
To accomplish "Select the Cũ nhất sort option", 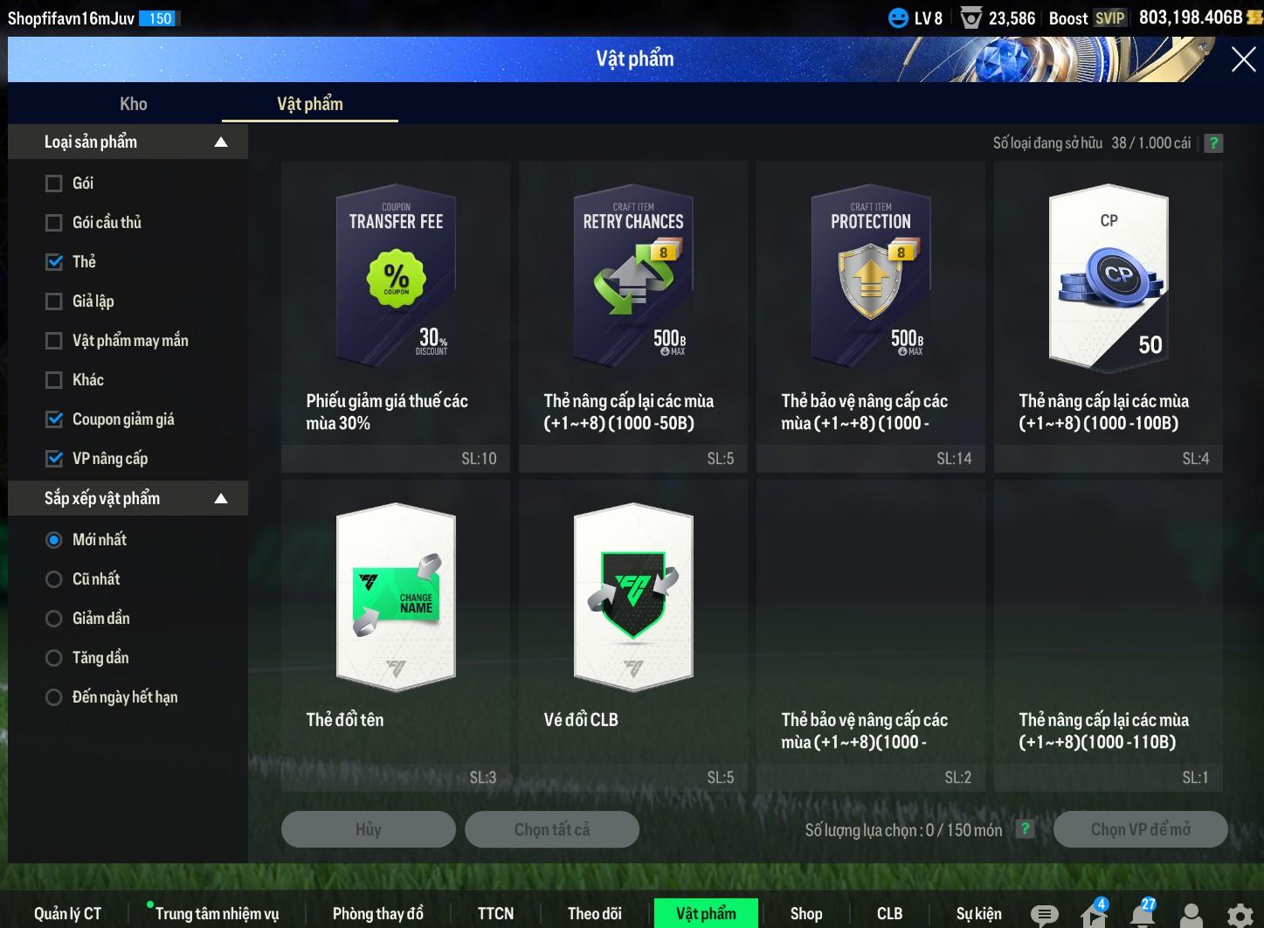I will tap(54, 579).
